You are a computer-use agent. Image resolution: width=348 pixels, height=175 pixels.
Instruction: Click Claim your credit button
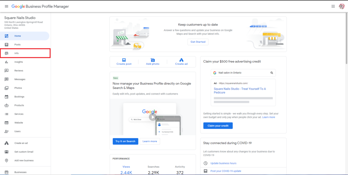tap(218, 125)
